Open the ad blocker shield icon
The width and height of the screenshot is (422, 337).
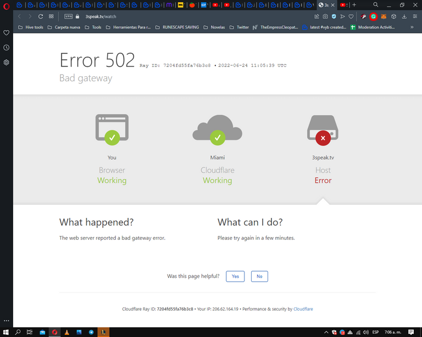(x=334, y=16)
